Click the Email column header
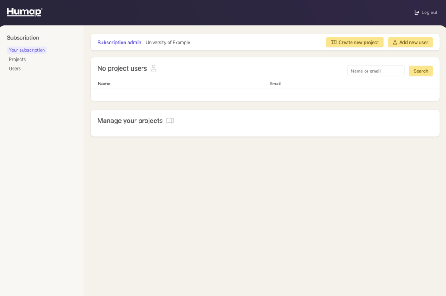Image resolution: width=446 pixels, height=296 pixels. pos(275,84)
